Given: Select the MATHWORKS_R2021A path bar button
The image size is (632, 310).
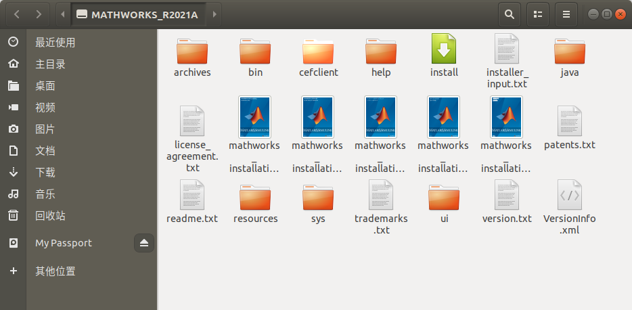Looking at the screenshot, I should (138, 14).
